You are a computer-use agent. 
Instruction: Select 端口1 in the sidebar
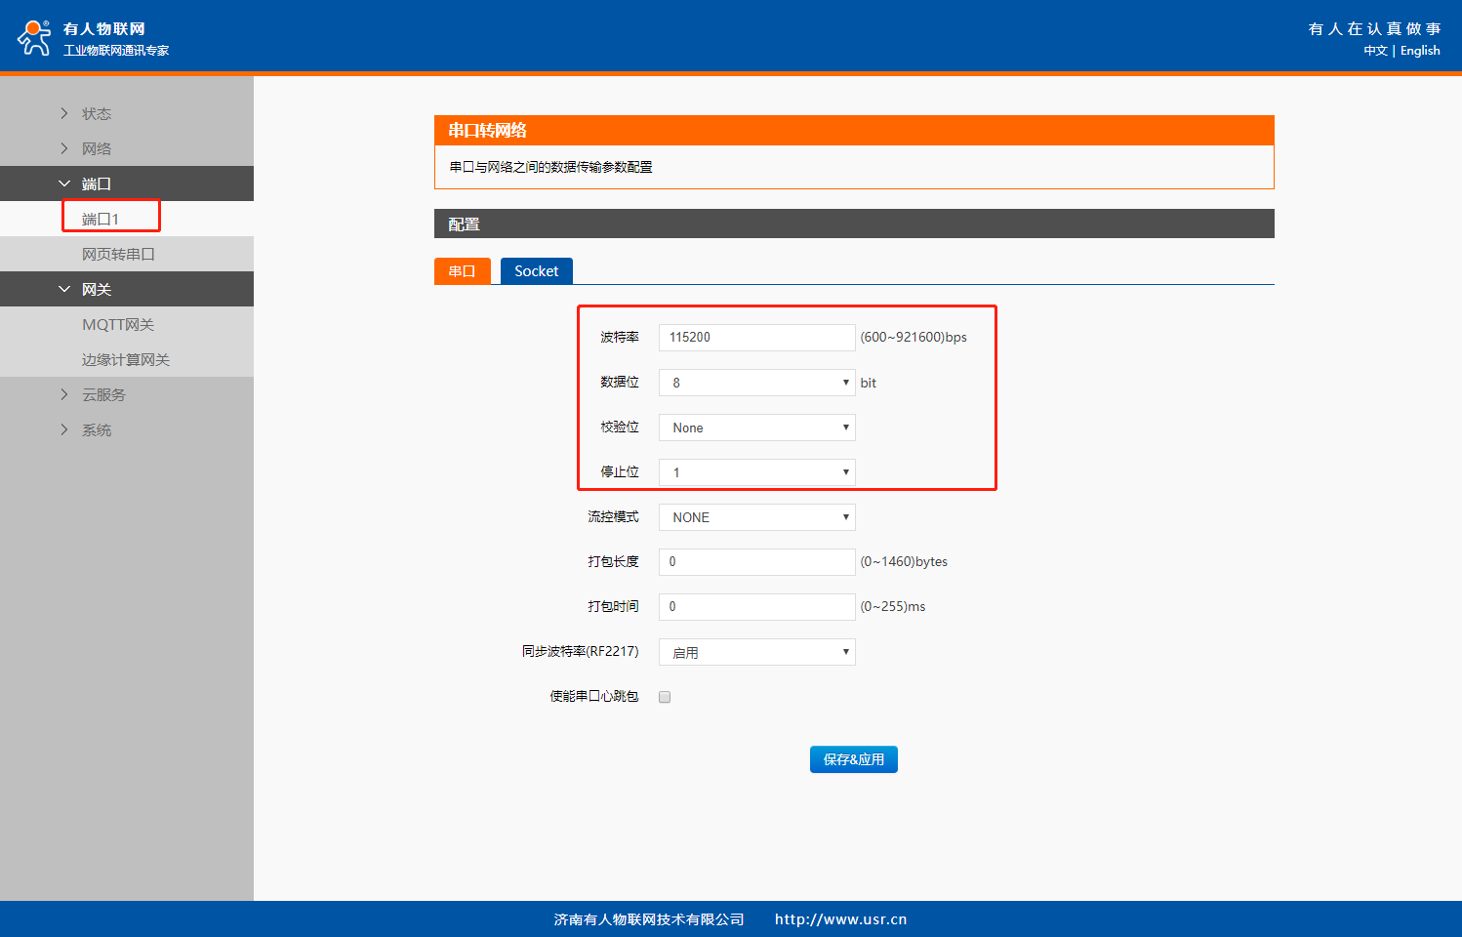click(101, 219)
